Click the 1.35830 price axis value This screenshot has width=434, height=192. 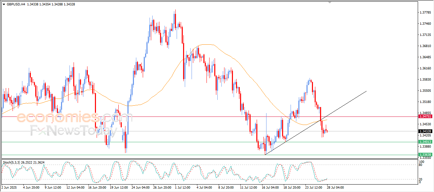[425, 80]
